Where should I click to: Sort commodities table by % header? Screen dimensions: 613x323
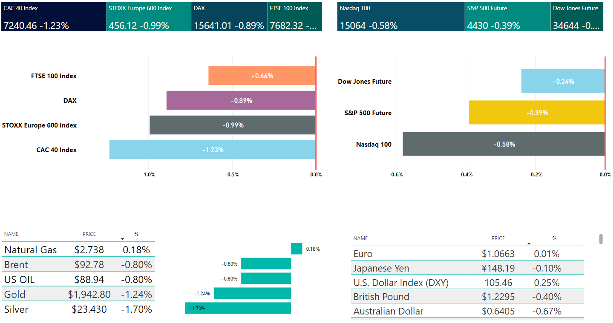[136, 234]
